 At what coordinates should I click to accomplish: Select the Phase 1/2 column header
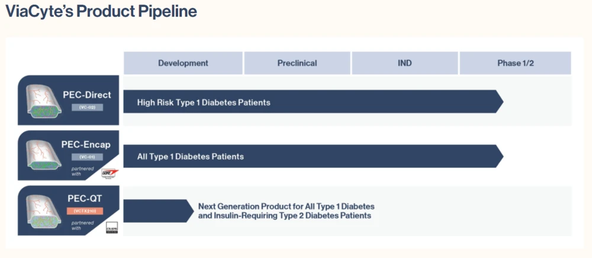tap(515, 63)
